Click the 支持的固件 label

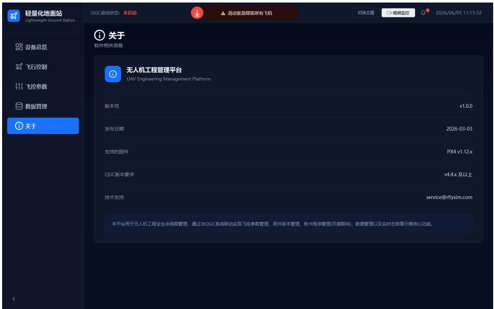[x=116, y=152]
